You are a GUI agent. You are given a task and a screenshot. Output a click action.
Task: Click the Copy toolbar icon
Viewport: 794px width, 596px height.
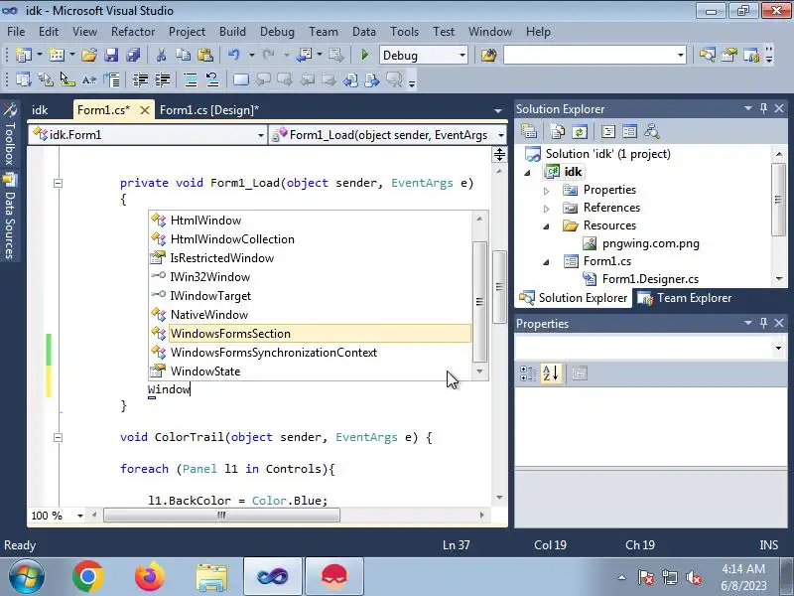click(x=183, y=55)
